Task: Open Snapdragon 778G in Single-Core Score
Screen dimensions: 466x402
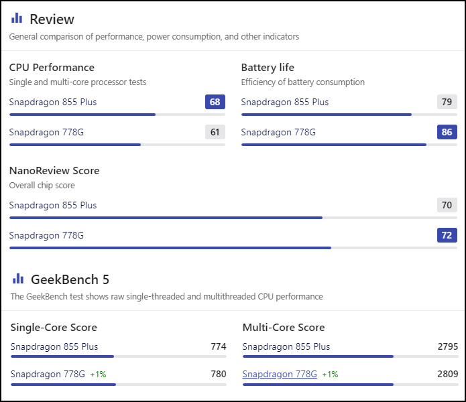Action: (x=48, y=374)
